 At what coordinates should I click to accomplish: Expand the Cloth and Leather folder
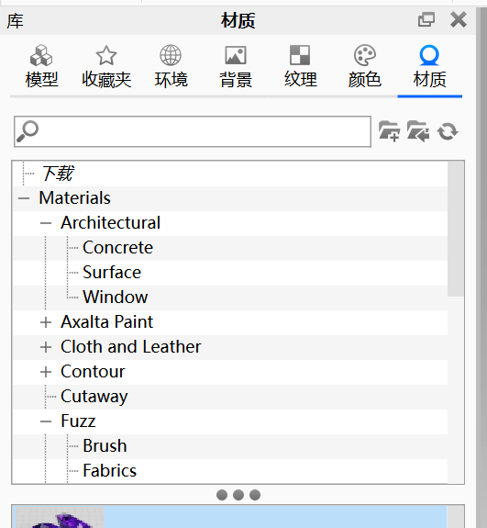click(x=46, y=347)
